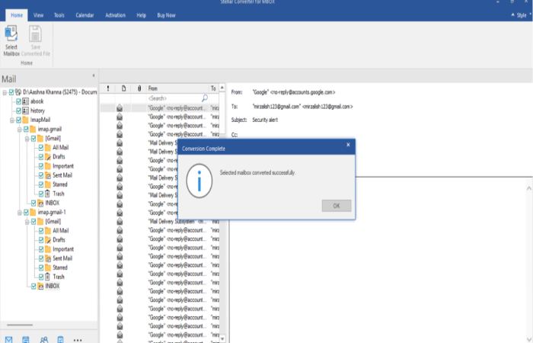This screenshot has height=343, width=533.
Task: Collapse the [Gmail] node under imap.gmail
Action: click(x=27, y=139)
